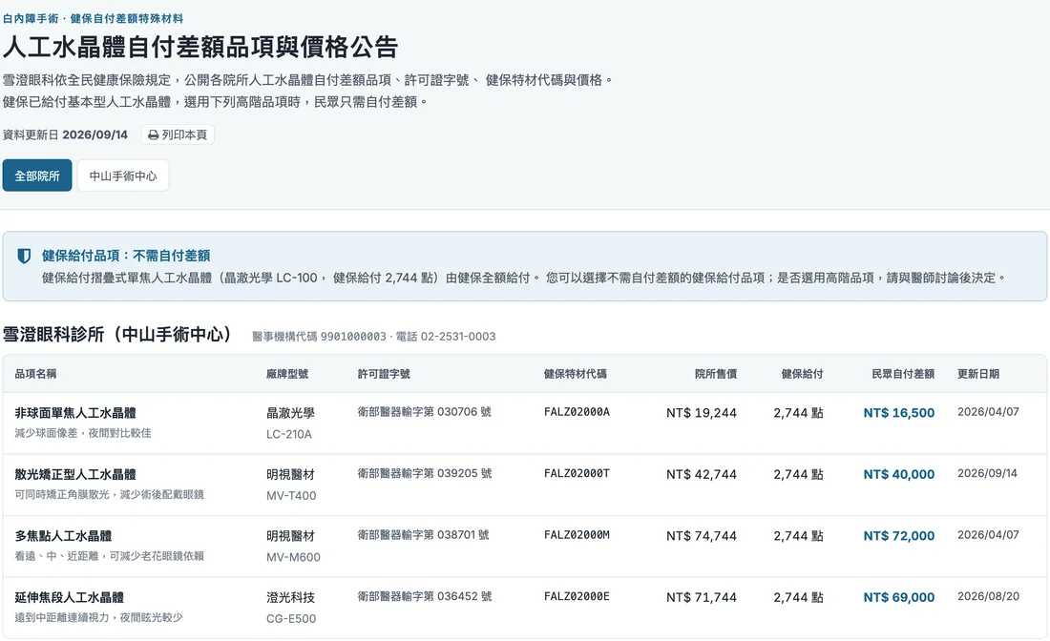Click the 院所售價 column header
Viewport: 1050px width, 641px height.
[716, 373]
